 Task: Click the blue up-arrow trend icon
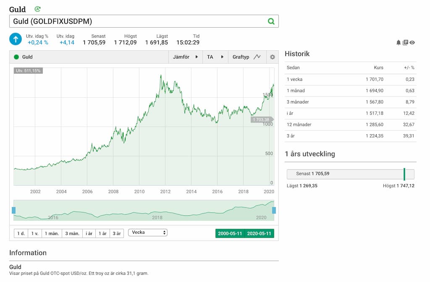point(16,39)
